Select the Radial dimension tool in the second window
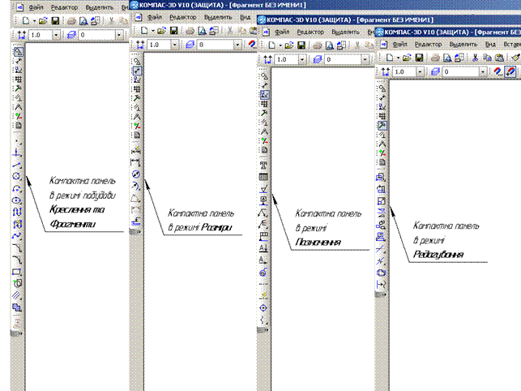 tap(136, 186)
